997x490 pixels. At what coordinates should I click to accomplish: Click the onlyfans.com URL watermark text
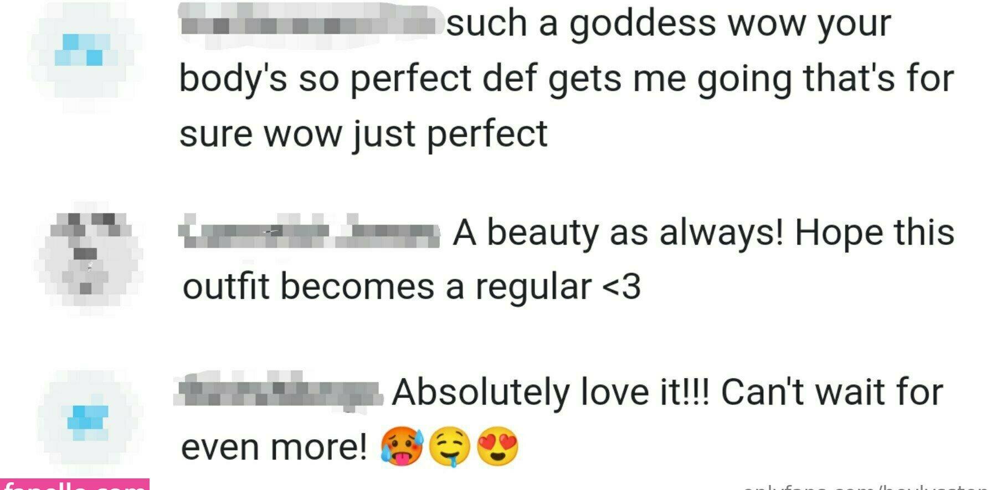coord(866,487)
